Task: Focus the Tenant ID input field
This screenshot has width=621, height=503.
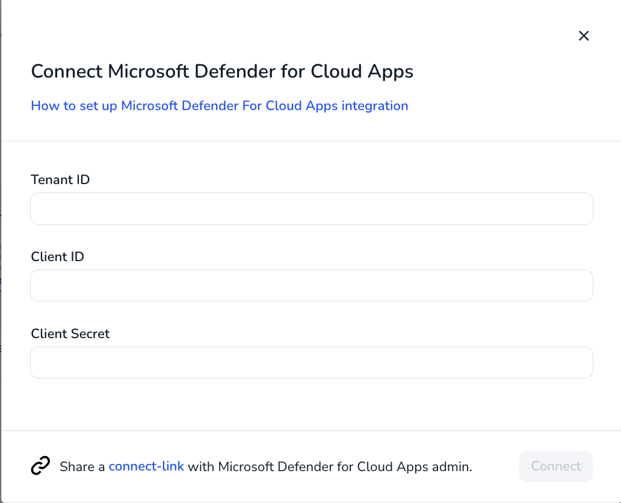Action: tap(312, 209)
